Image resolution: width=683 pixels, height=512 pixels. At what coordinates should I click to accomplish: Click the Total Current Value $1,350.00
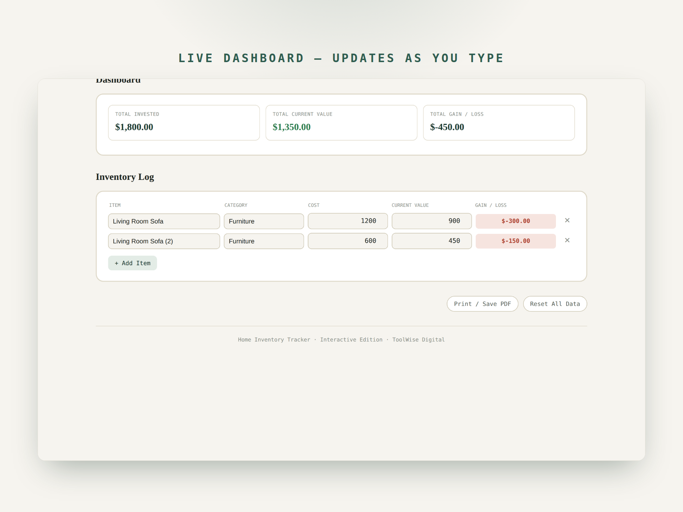[x=292, y=127]
